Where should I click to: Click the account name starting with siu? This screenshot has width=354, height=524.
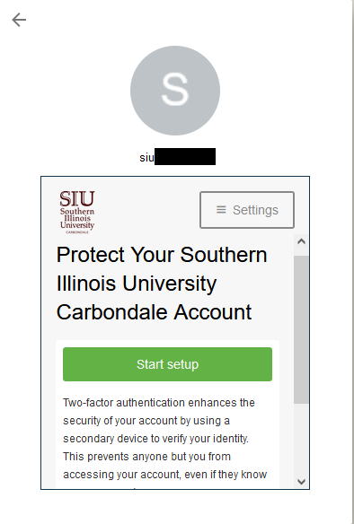(x=177, y=157)
